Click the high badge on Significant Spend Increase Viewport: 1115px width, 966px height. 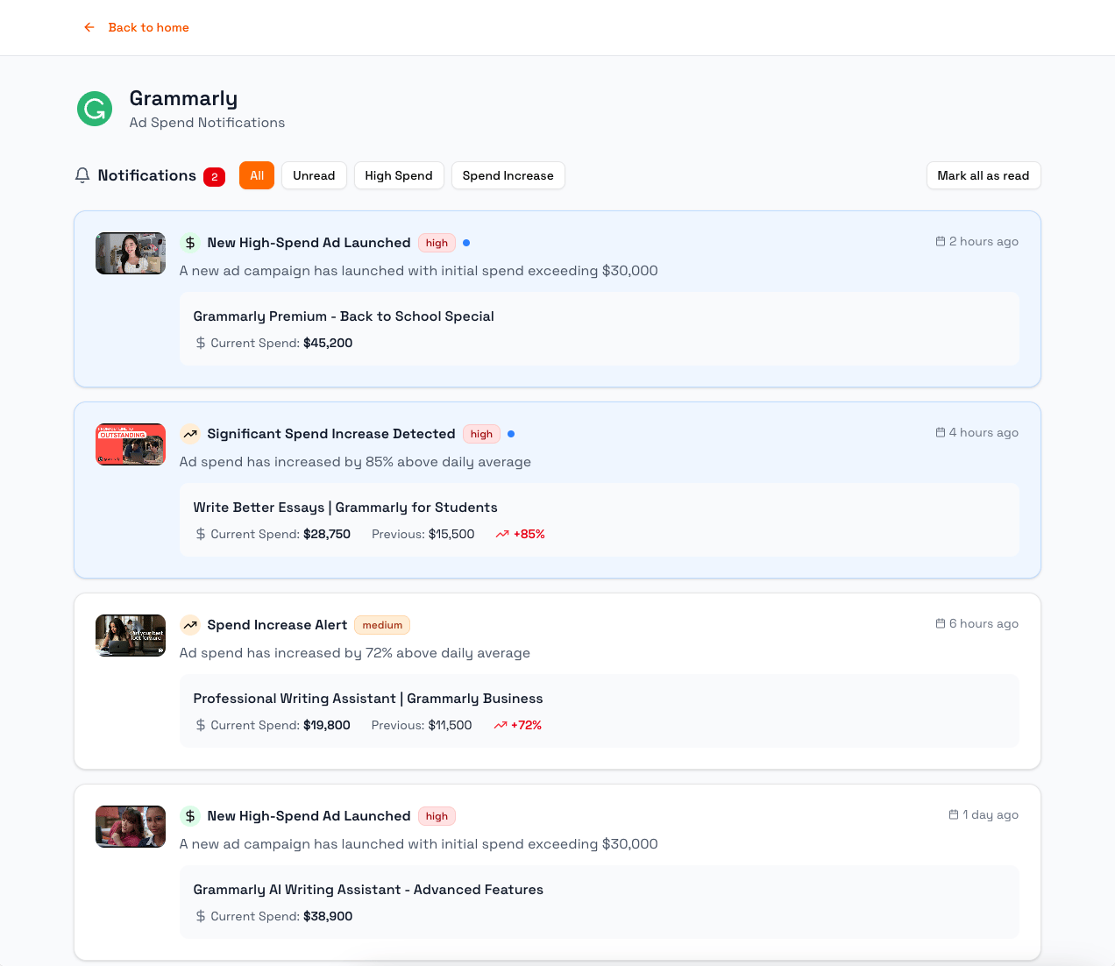click(481, 434)
